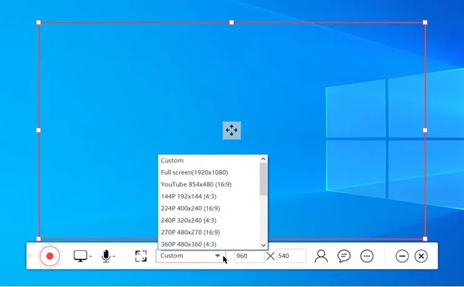Click the resolution list scrollbar thumb

point(263,179)
